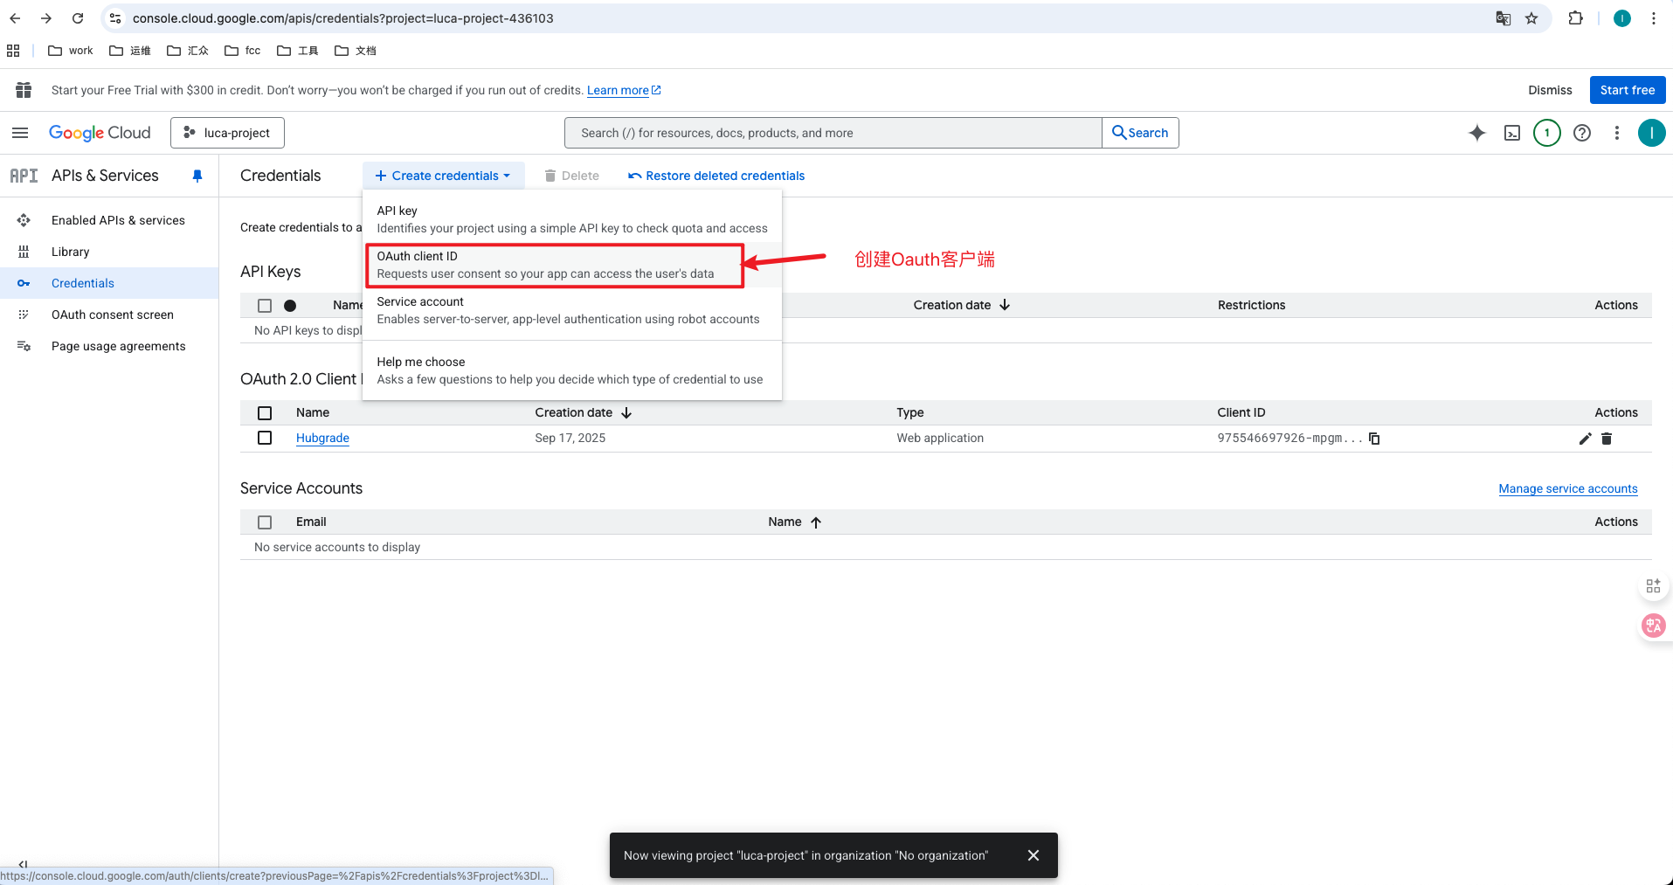
Task: Dismiss the project viewing toast
Action: click(x=1034, y=855)
